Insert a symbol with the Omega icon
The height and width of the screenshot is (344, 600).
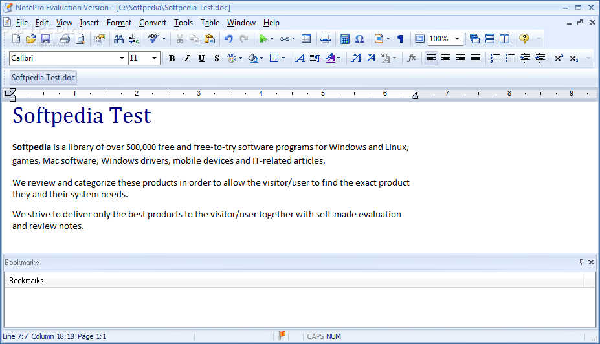[x=359, y=39]
